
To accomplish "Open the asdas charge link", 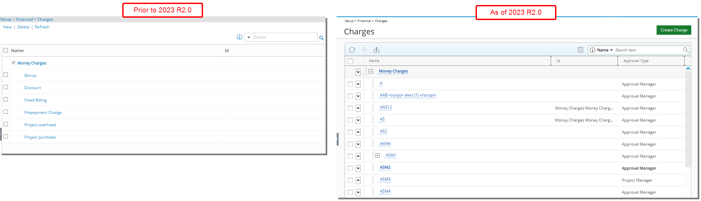I will [385, 143].
